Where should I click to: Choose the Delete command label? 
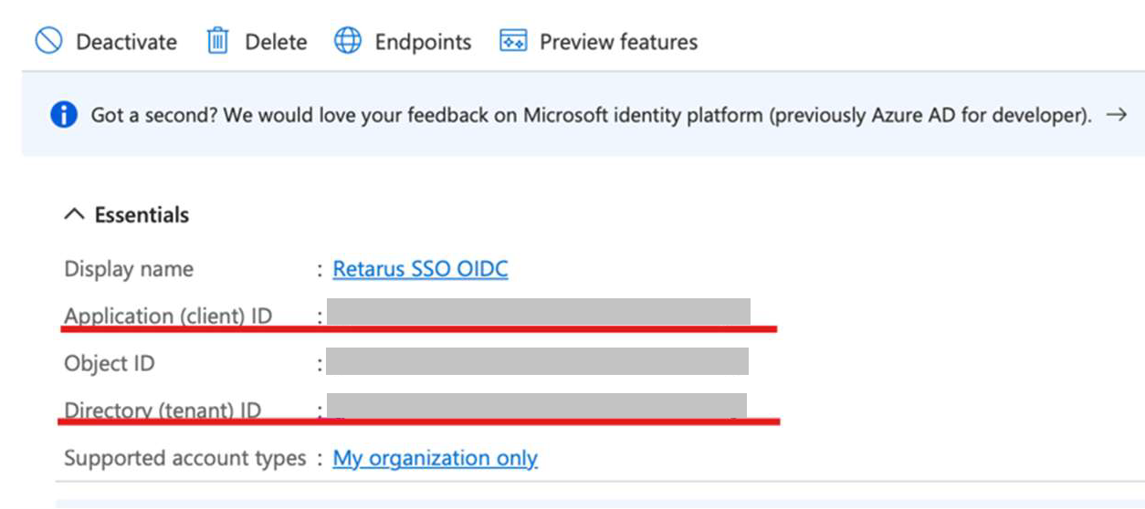point(276,42)
